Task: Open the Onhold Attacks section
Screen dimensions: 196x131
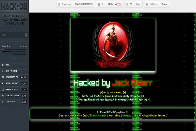Action: click(x=12, y=89)
